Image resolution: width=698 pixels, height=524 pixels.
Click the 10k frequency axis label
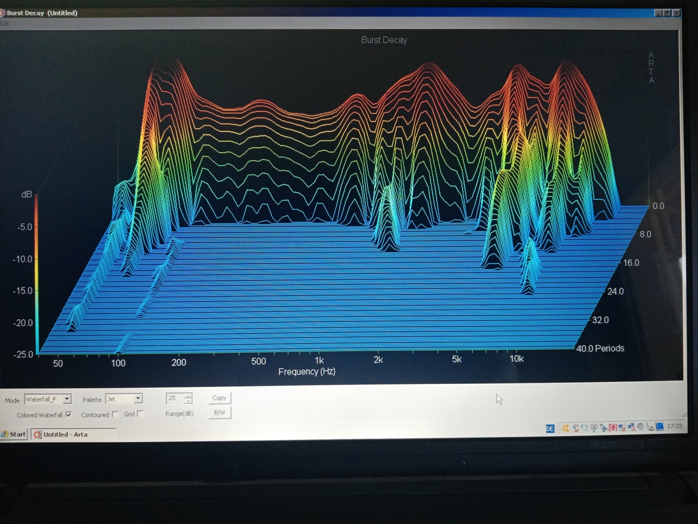click(516, 359)
